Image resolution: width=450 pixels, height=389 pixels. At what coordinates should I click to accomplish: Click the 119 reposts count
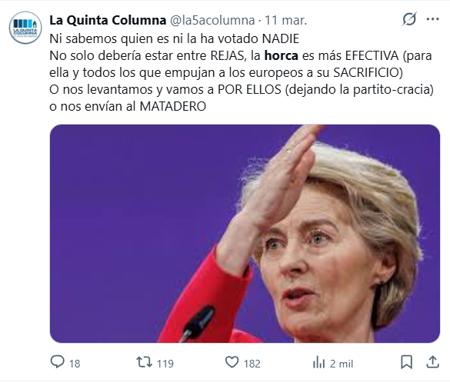click(x=165, y=364)
